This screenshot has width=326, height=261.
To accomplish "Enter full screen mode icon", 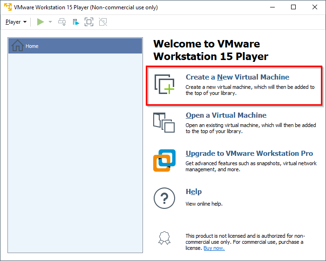I will tap(89, 22).
